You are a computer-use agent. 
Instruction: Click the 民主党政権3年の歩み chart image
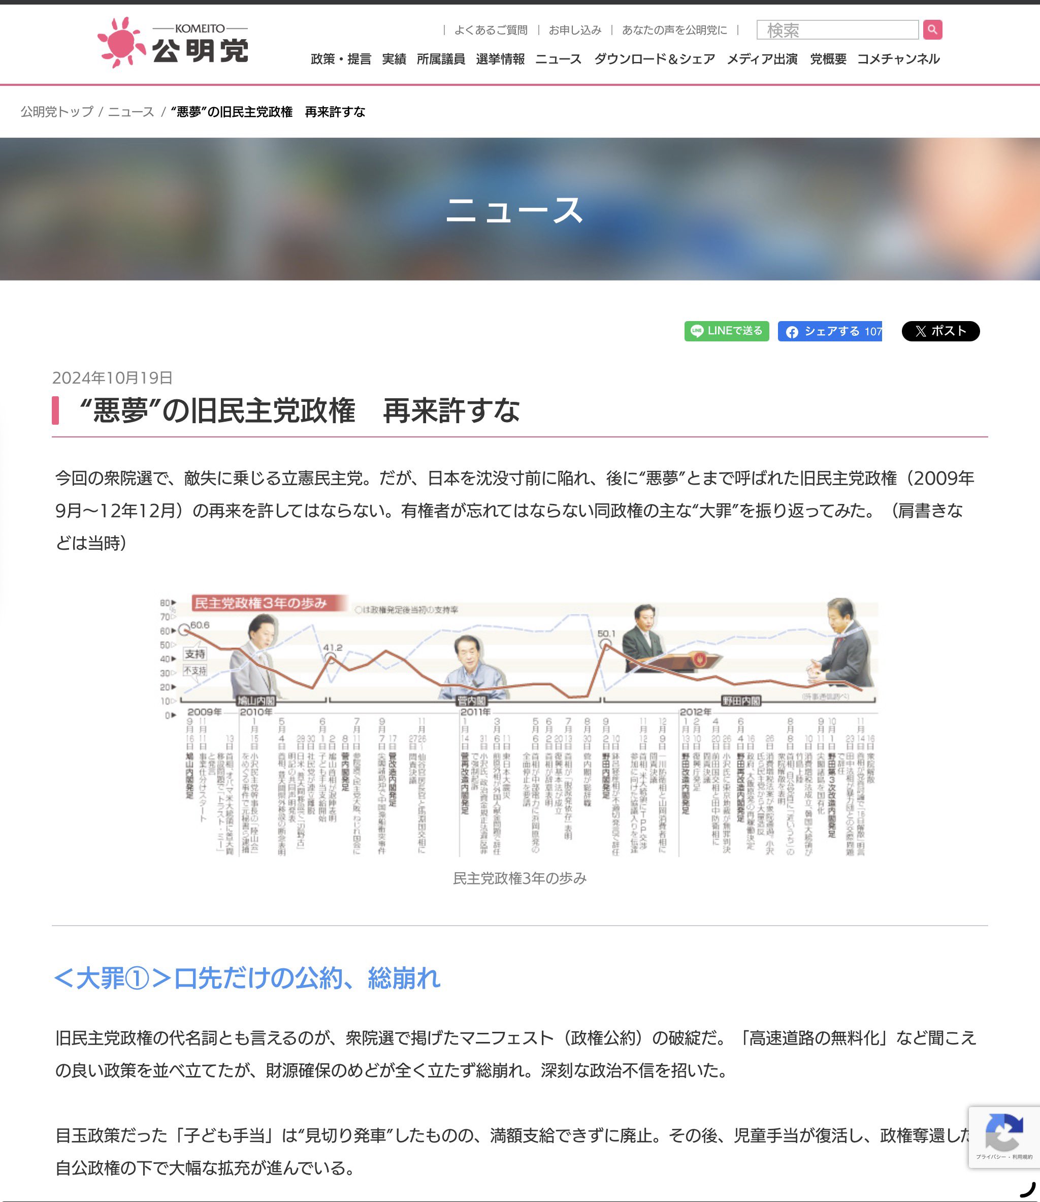pos(519,726)
